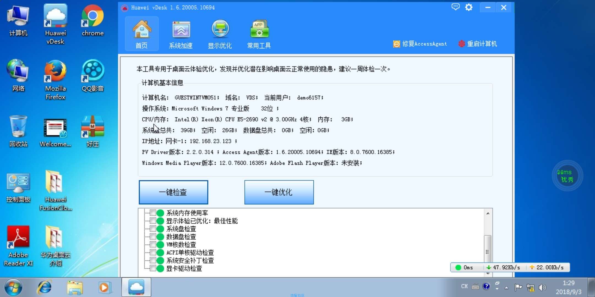Click the 一键优化 button
This screenshot has width=595, height=297.
coord(279,192)
